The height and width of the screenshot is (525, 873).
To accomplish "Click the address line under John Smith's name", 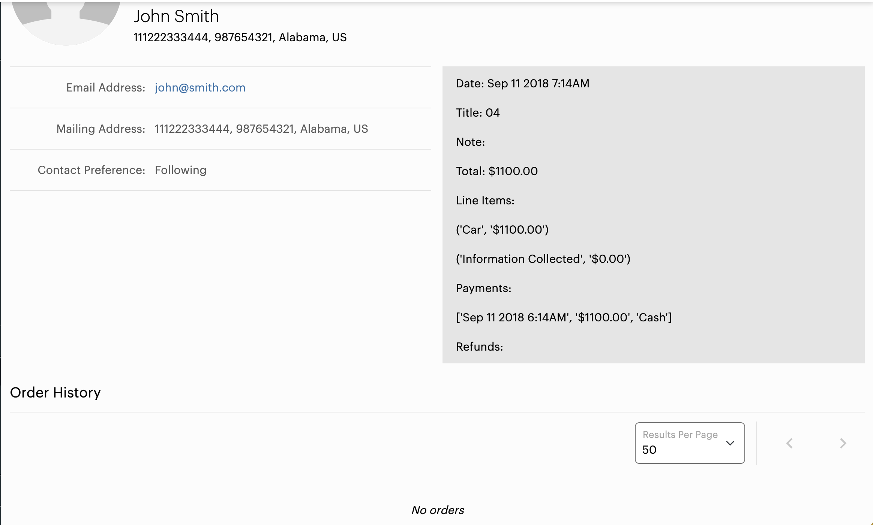I will point(240,37).
